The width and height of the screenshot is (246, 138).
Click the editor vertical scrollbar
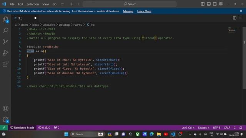tap(244, 58)
